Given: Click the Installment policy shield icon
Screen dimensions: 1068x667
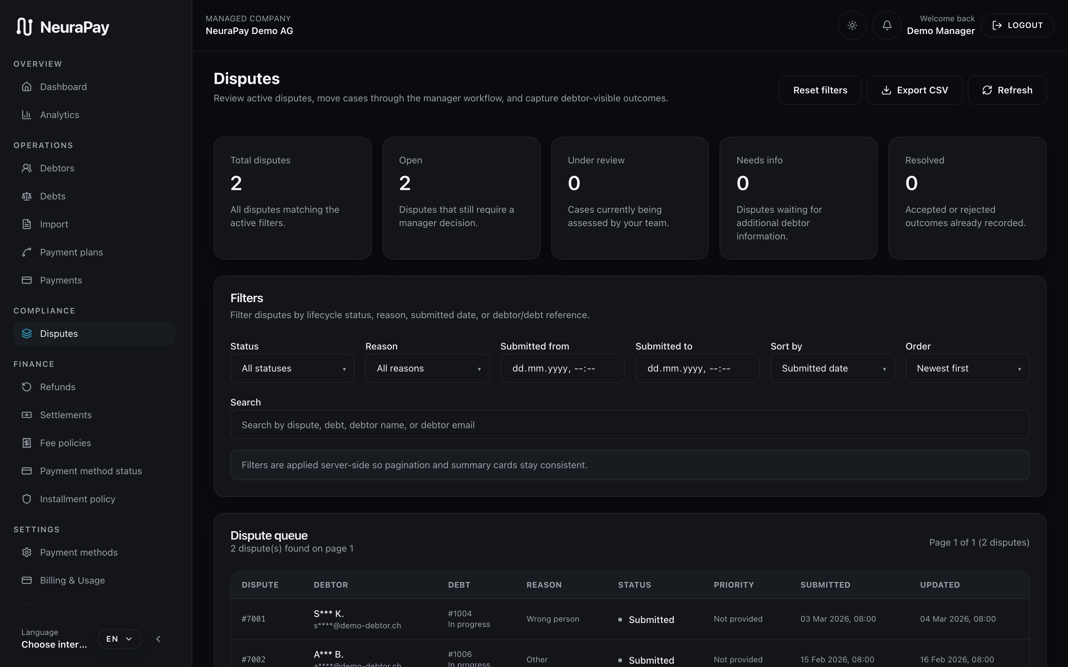Looking at the screenshot, I should click(x=26, y=499).
